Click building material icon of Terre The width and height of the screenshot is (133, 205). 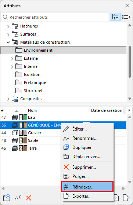pos(15,148)
